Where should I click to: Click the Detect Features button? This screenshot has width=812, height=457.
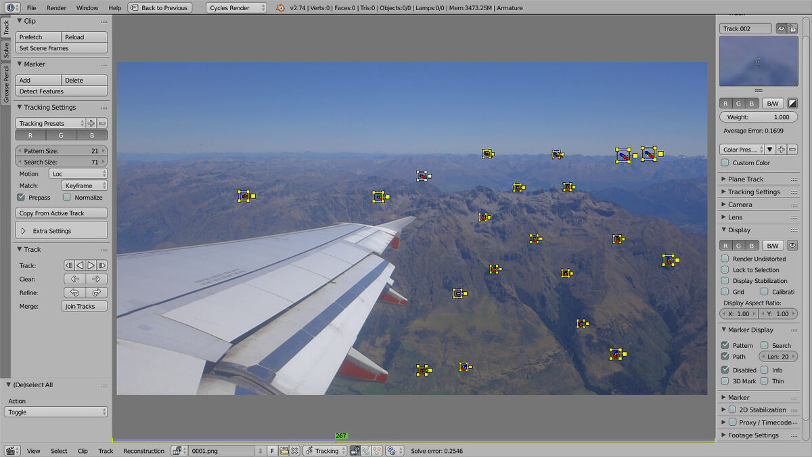(62, 91)
